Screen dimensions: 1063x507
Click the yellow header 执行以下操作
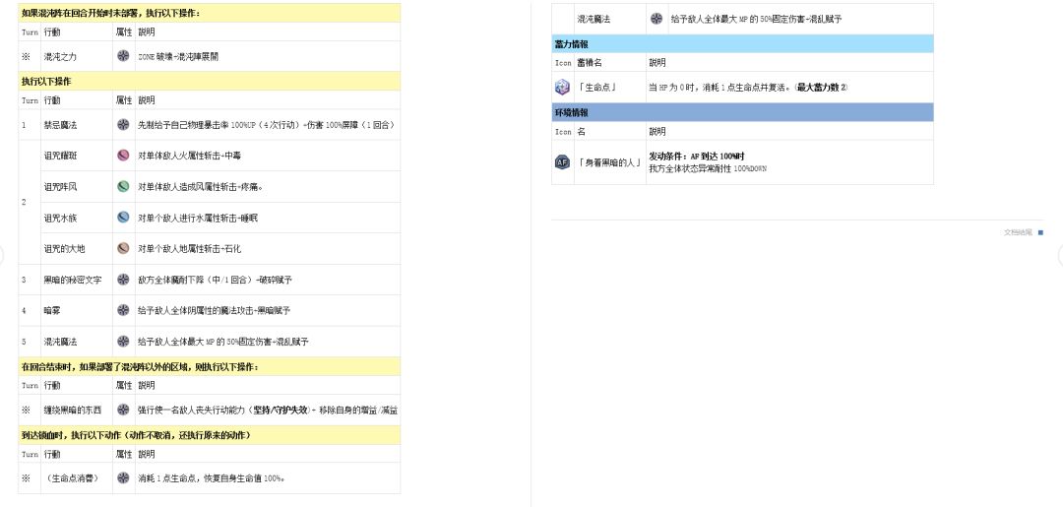[x=209, y=82]
